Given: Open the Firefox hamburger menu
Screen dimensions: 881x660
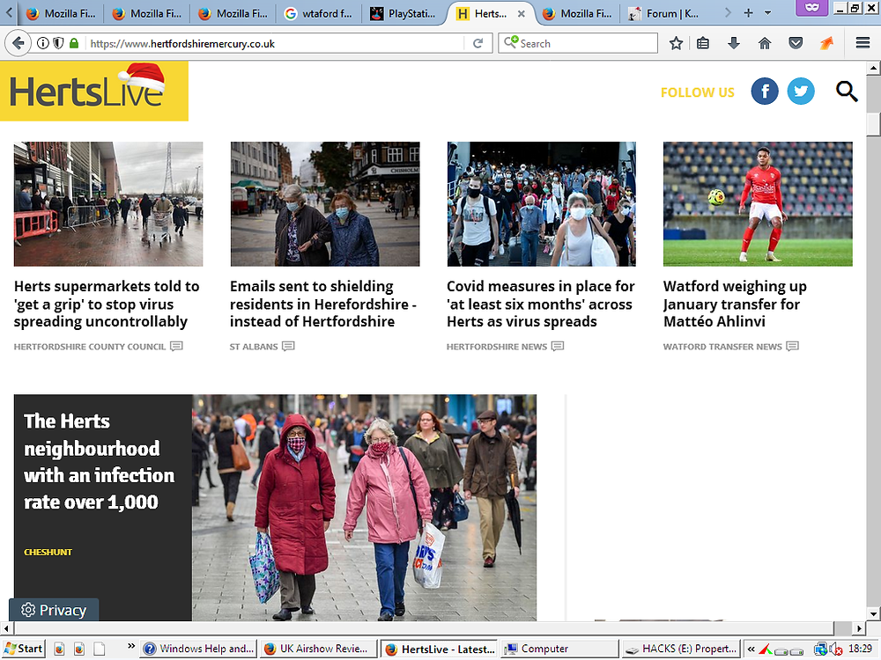Looking at the screenshot, I should [863, 43].
